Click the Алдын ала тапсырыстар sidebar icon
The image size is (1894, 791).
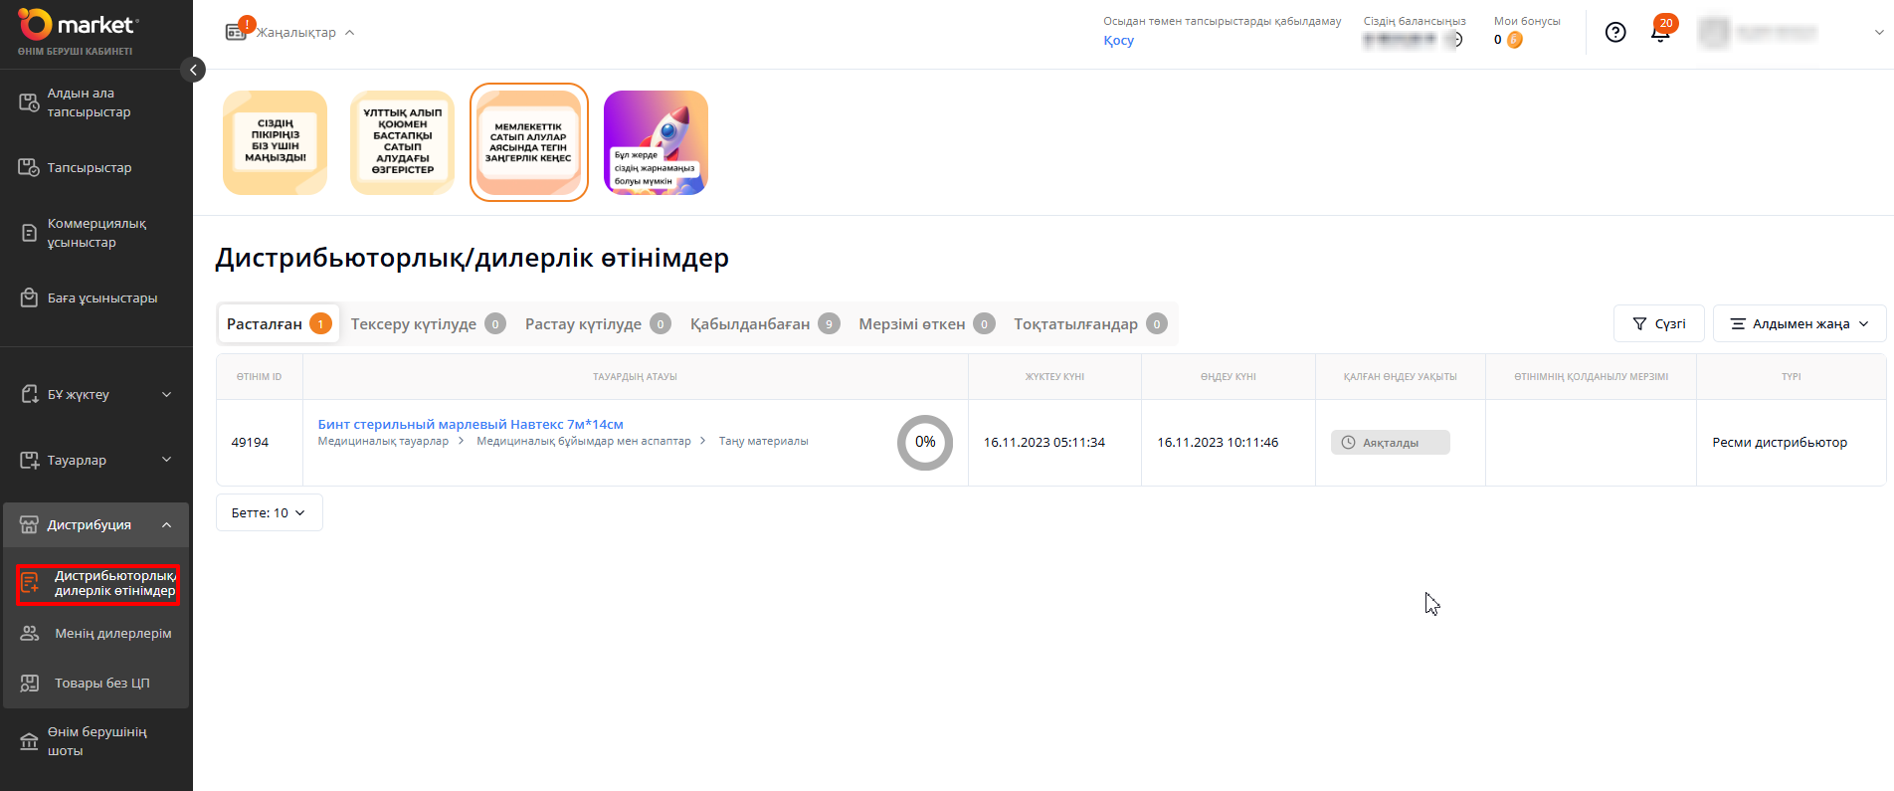[29, 101]
